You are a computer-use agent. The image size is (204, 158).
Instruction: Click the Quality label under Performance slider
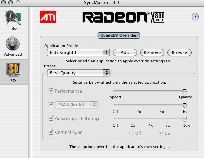tap(185, 97)
